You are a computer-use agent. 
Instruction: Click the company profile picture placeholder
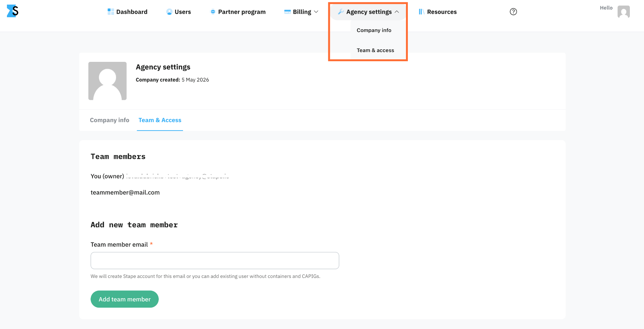[x=108, y=81]
